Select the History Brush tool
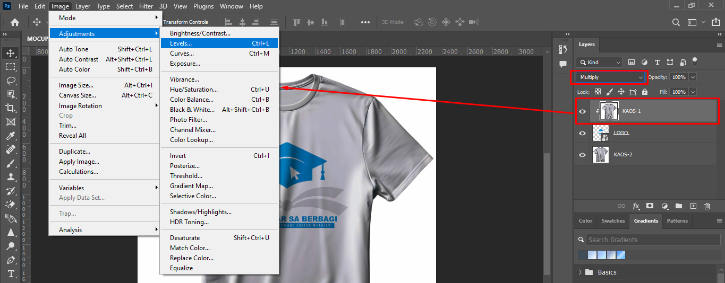This screenshot has height=283, width=725. coord(11,191)
